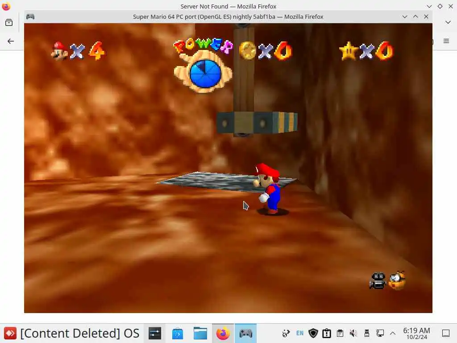The height and width of the screenshot is (343, 457).
Task: Click the Firefox sidebar tabs icon
Action: coord(9,22)
